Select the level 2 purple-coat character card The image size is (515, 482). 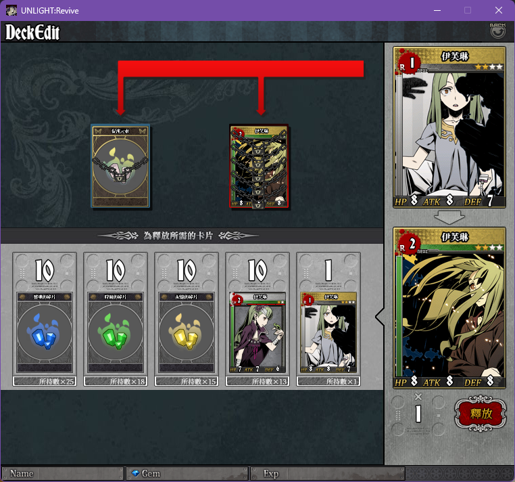click(x=257, y=332)
